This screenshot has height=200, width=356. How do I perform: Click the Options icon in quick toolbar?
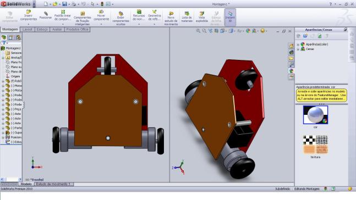[108, 4]
